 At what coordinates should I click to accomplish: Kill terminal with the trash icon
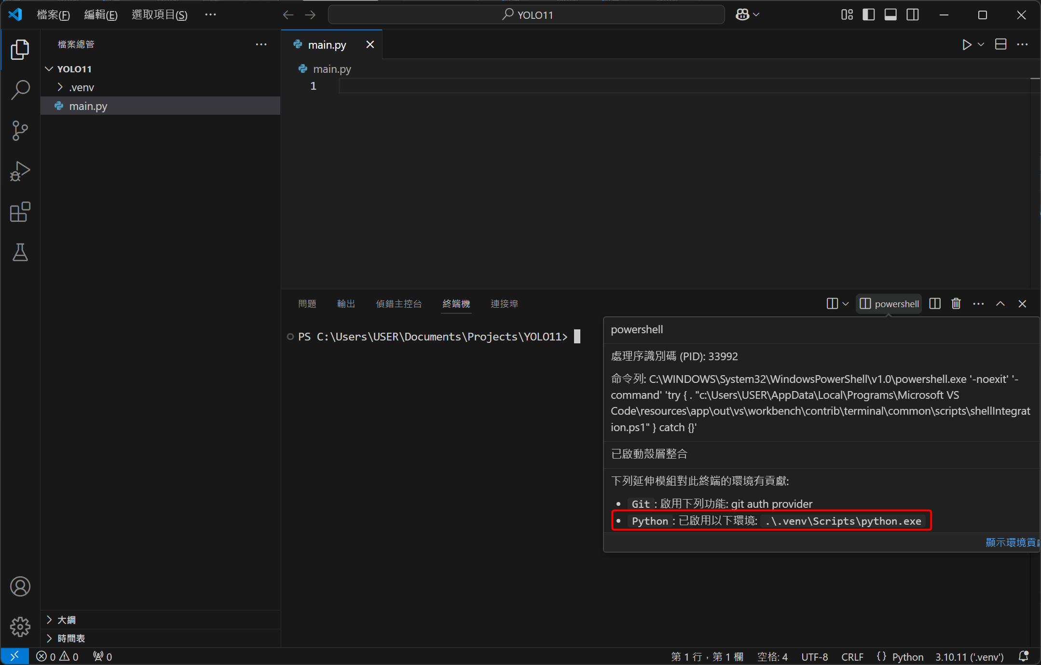(956, 303)
